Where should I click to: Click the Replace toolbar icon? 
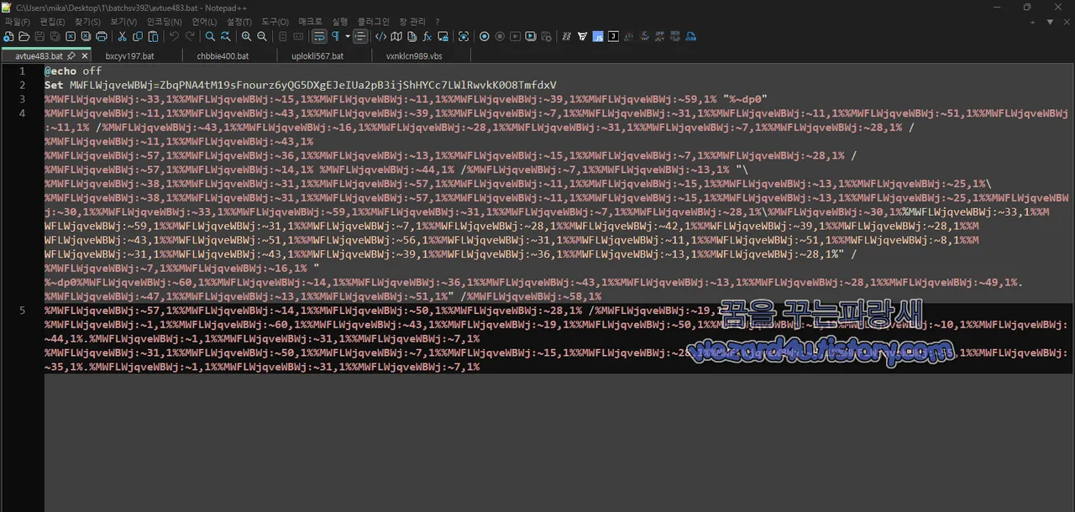[x=226, y=36]
